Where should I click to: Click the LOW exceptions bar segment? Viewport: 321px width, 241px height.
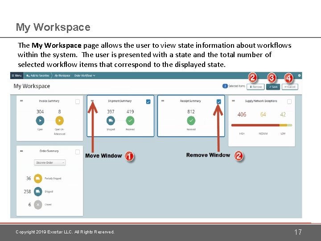[289, 125]
